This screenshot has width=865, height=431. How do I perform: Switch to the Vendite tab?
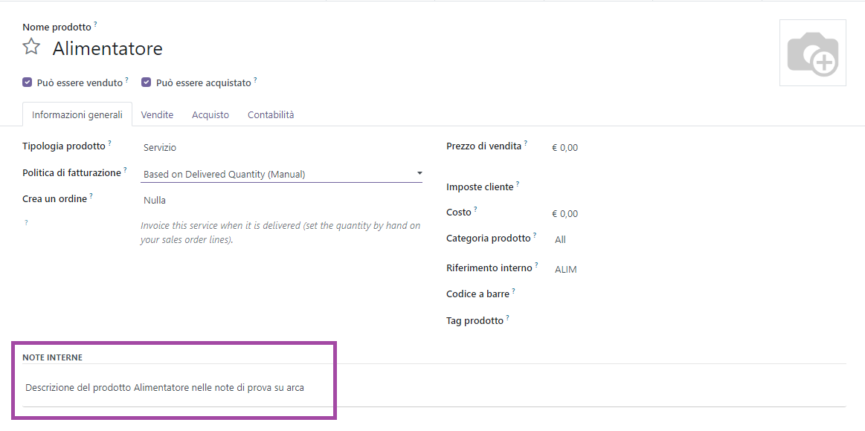[x=157, y=115]
